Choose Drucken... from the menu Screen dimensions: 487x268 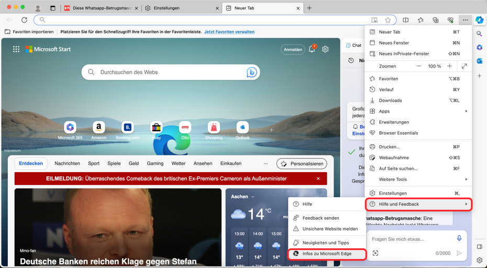(x=418, y=147)
